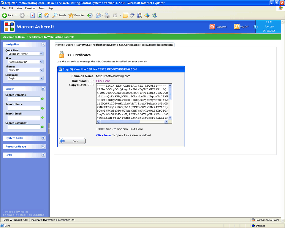
Task: Go to the browser Home page icon
Action: point(47,15)
